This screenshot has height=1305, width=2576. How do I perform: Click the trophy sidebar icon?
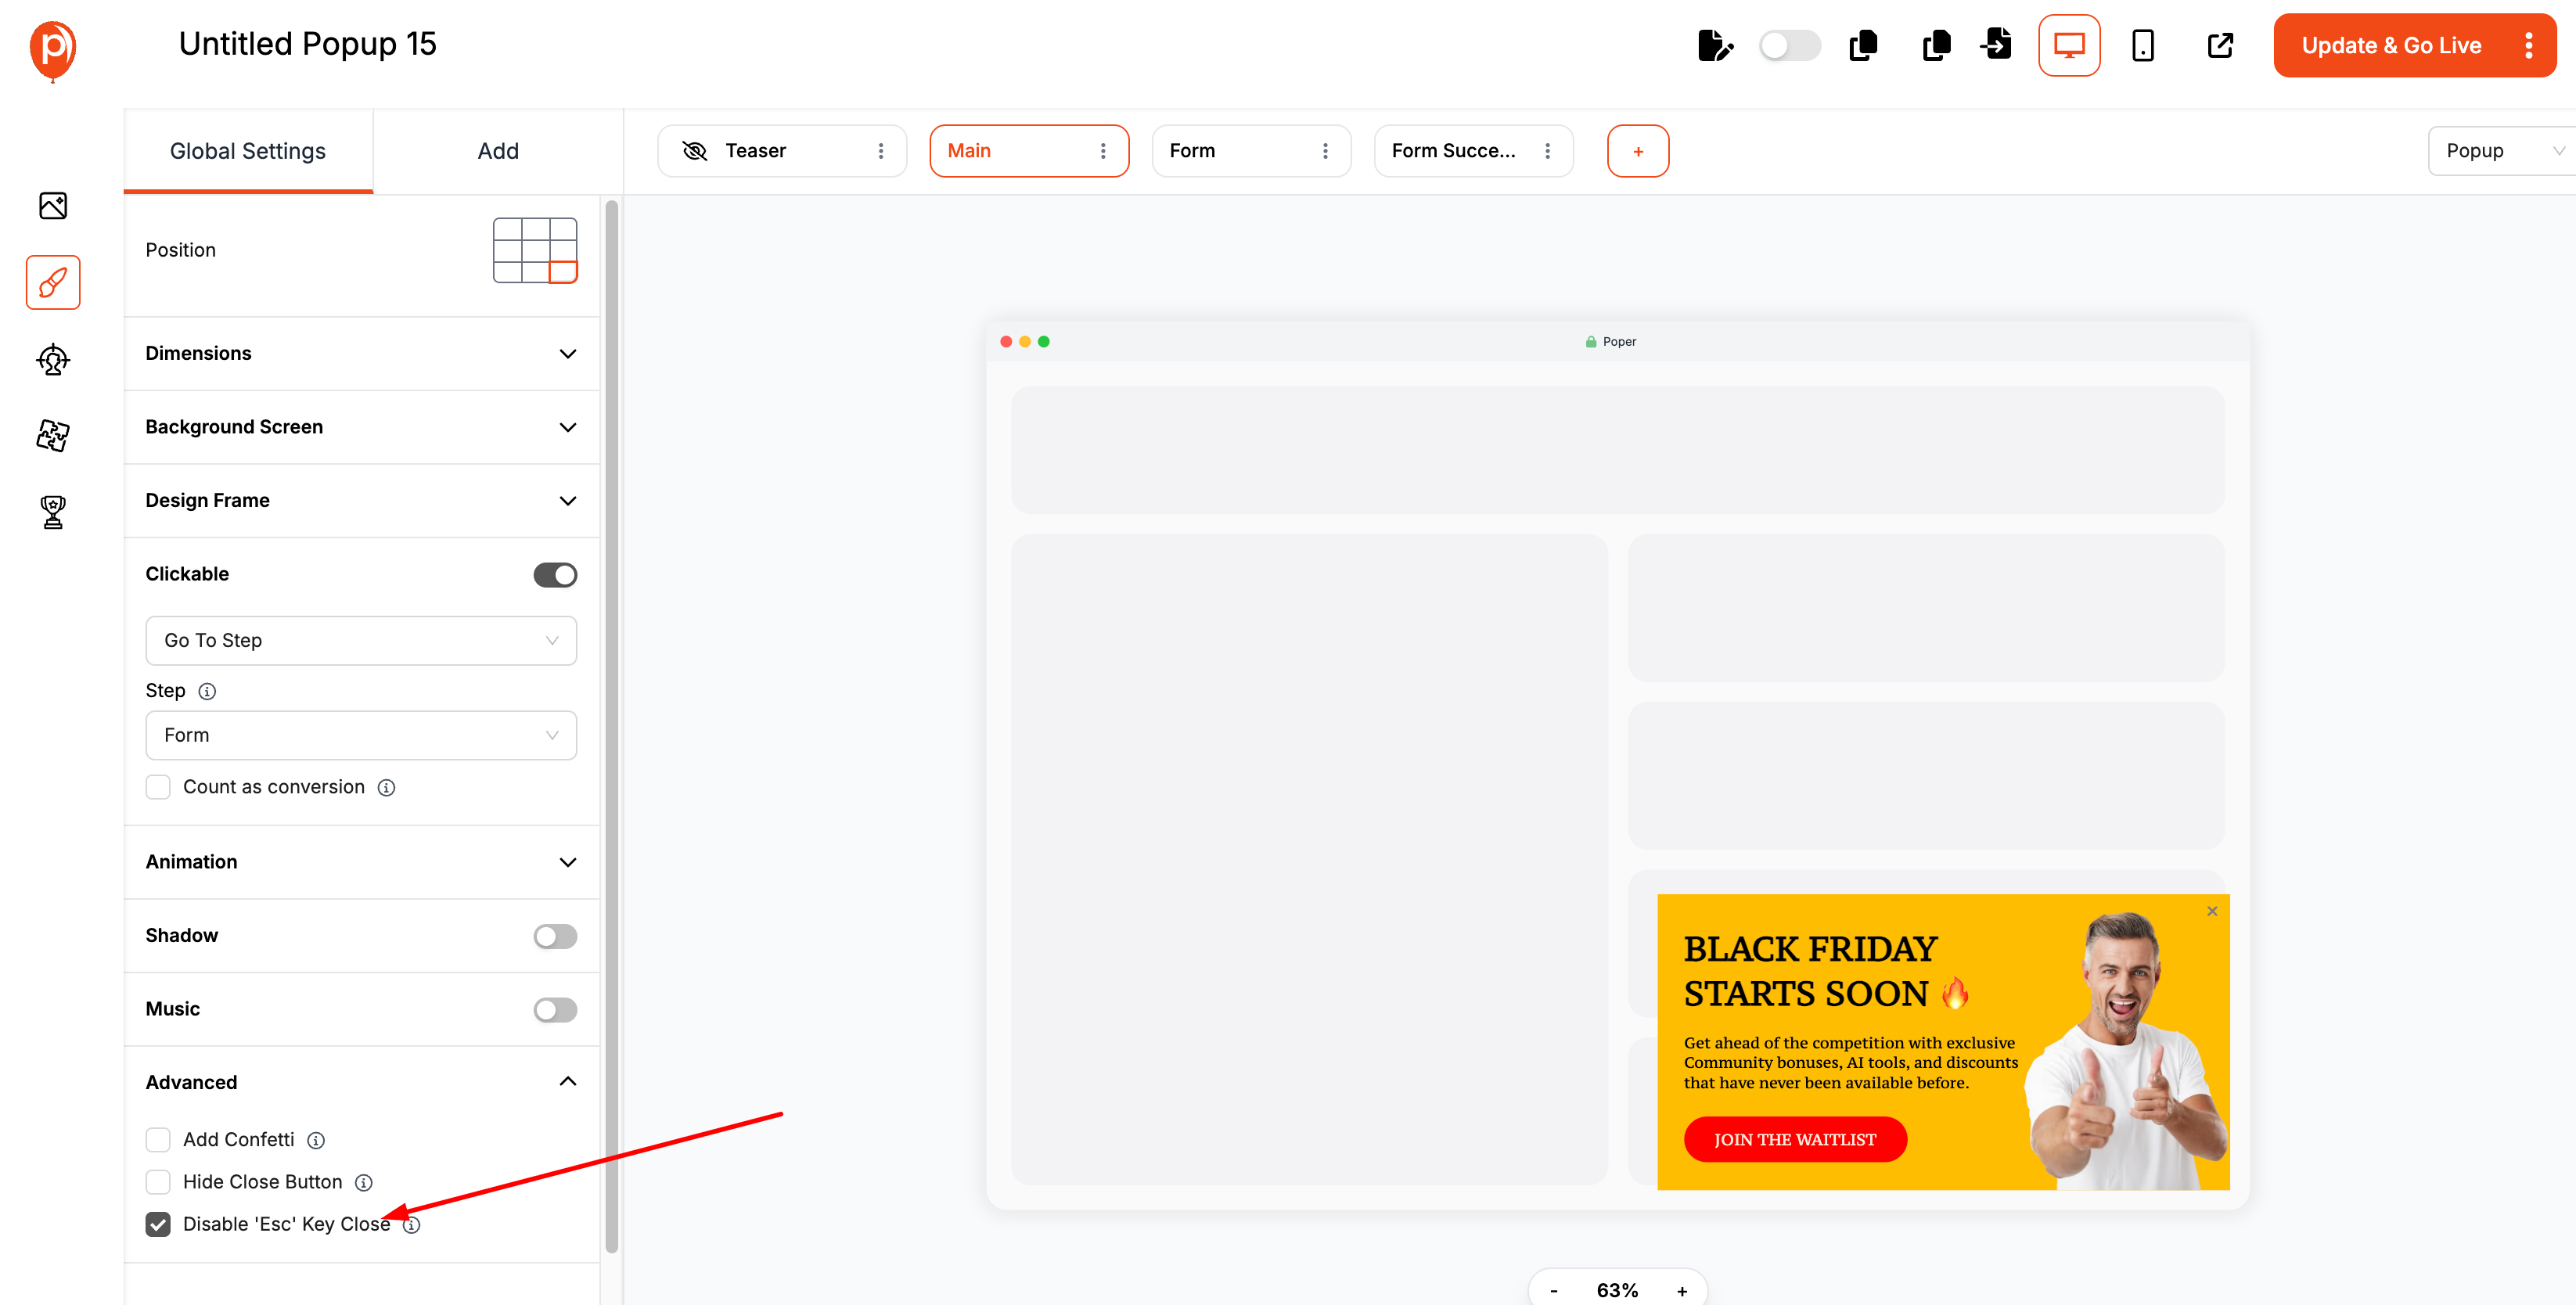[x=53, y=512]
